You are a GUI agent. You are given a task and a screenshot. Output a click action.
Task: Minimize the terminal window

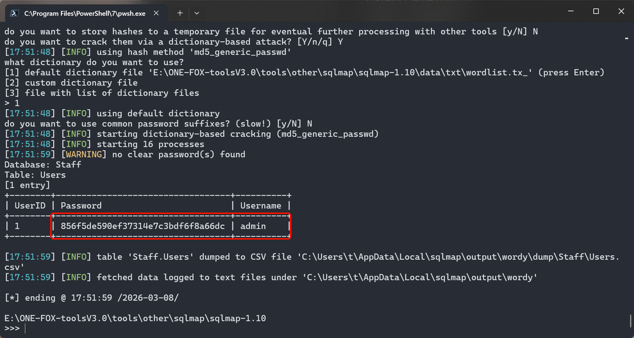click(571, 11)
